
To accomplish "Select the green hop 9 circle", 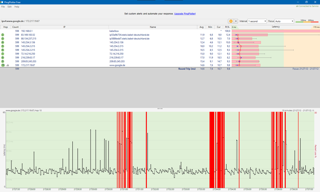I will click(3, 61).
